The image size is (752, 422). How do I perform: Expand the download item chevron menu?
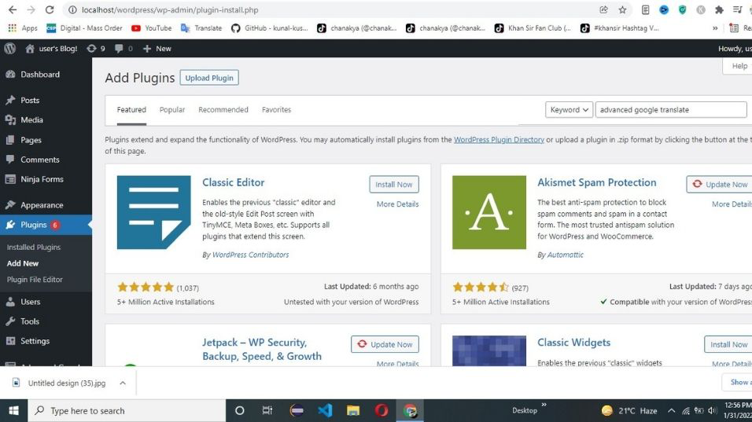(x=123, y=383)
